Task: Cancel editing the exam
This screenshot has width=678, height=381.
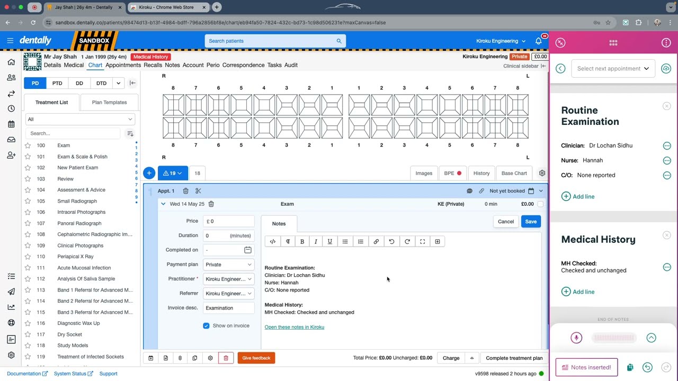Action: pos(506,222)
